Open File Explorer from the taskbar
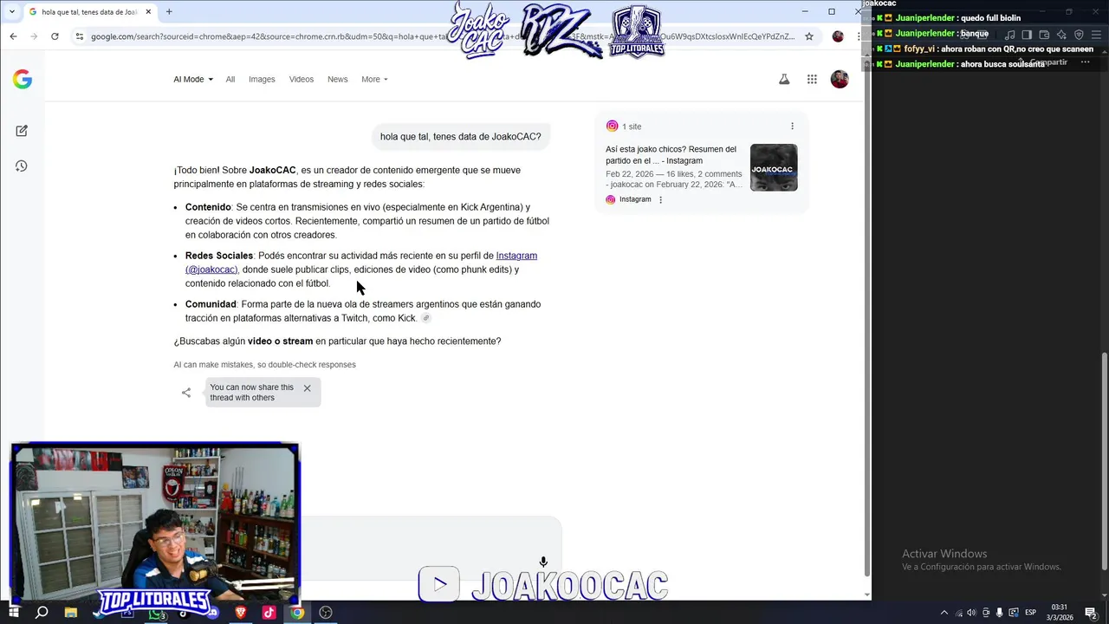 pyautogui.click(x=71, y=613)
